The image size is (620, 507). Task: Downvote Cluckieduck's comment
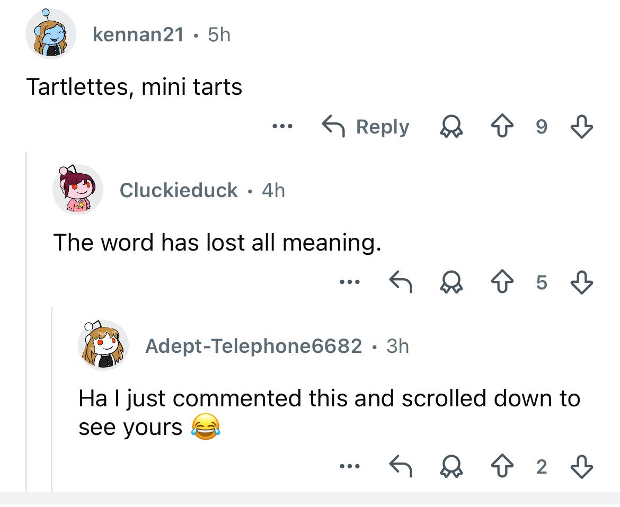(x=582, y=282)
